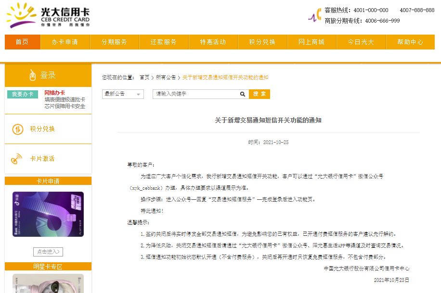Click hotline number 4001-000-000
The width and height of the screenshot is (441, 293).
371,10
